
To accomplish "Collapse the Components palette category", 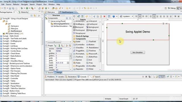I will (86, 39).
